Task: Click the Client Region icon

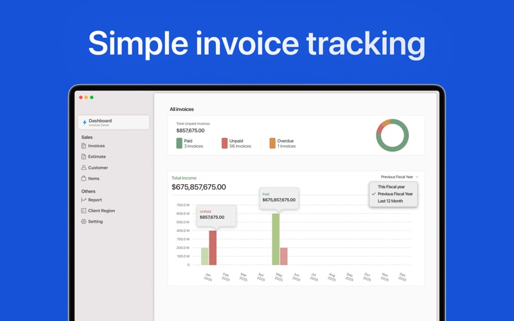Action: point(84,211)
